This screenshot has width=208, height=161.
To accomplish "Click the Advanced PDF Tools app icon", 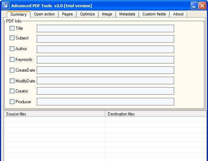I will (x=5, y=5).
